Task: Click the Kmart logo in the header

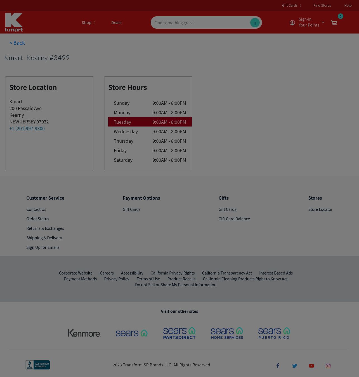Action: pos(14,22)
